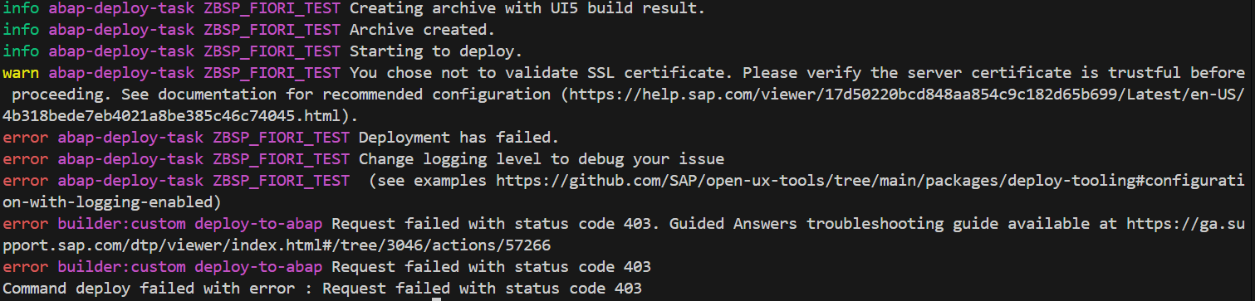The height and width of the screenshot is (301, 1255).
Task: Click the wrapped "on-with-logging-enabled)" URL fragment
Action: pos(108,201)
